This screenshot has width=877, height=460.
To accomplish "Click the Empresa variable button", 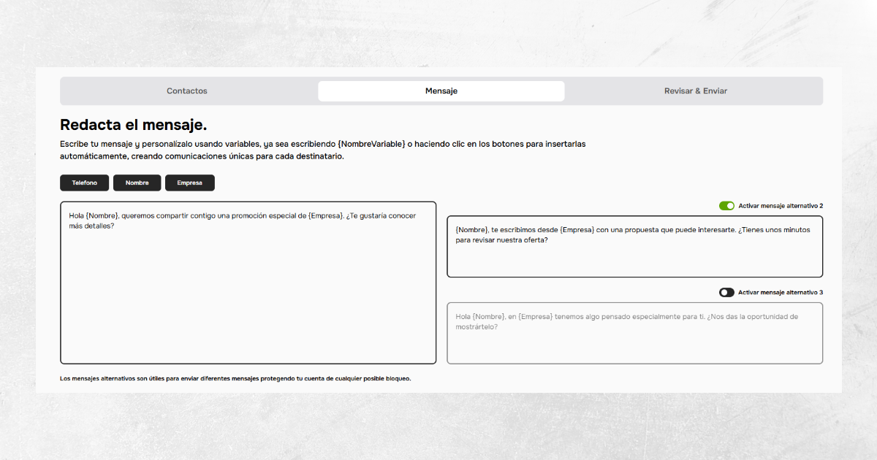I will (x=189, y=183).
